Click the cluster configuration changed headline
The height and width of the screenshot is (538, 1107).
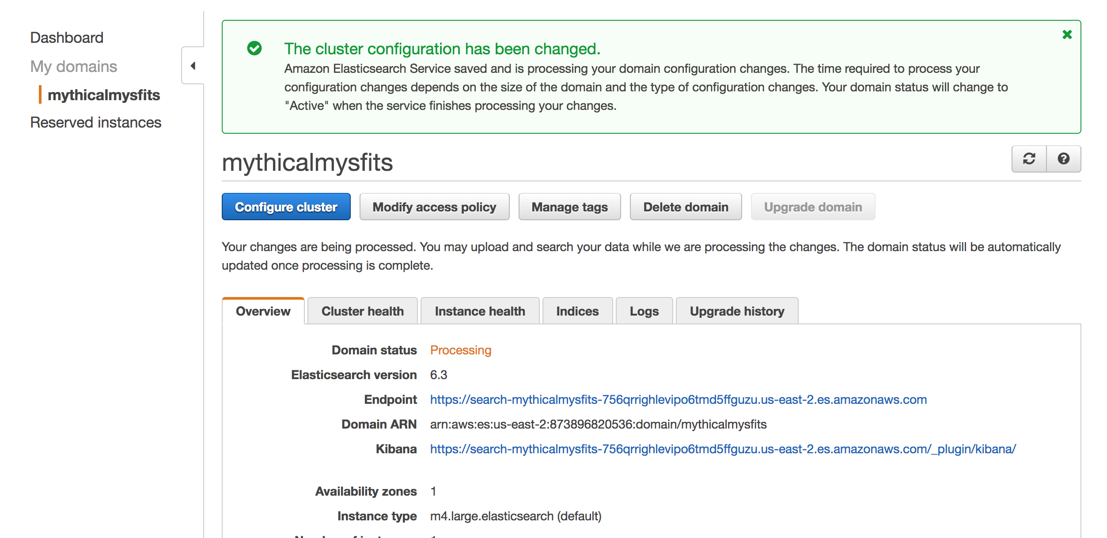pyautogui.click(x=442, y=49)
